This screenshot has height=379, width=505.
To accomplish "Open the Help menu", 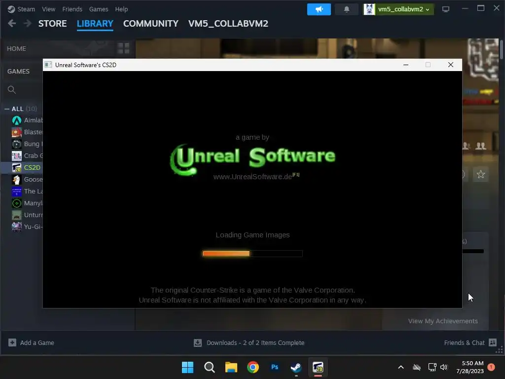I will point(121,9).
